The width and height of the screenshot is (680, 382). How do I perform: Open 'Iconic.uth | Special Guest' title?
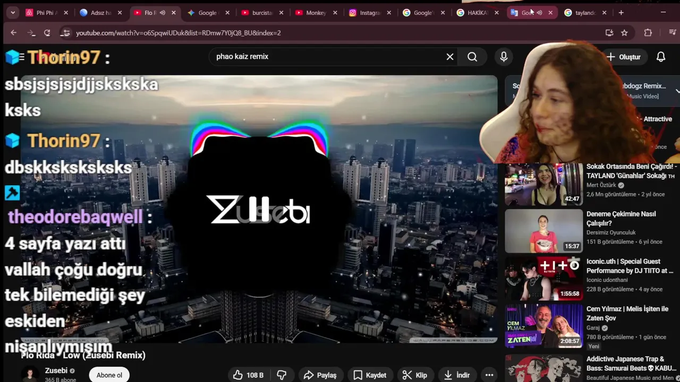pyautogui.click(x=630, y=266)
